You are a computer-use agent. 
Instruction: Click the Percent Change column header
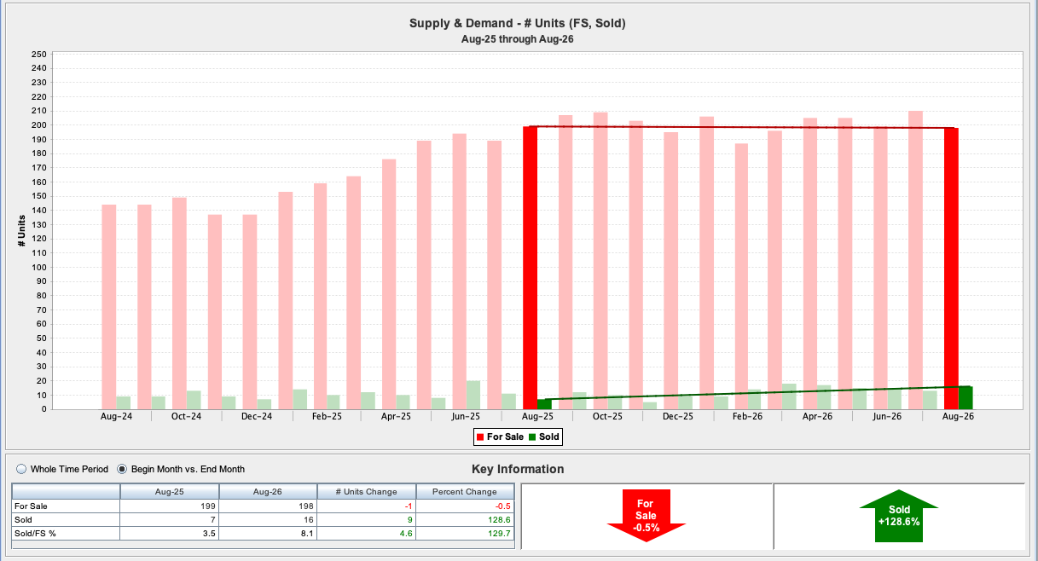coord(465,492)
